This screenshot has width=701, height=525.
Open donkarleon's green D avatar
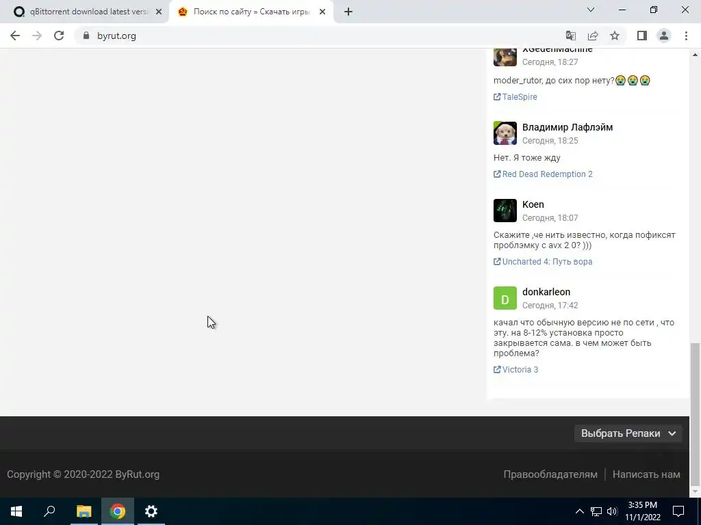(505, 298)
